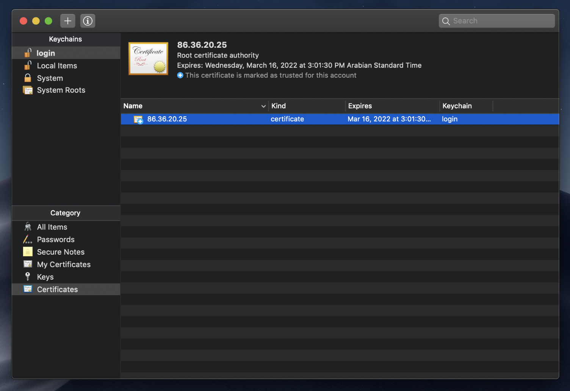This screenshot has width=570, height=391.
Task: Click the All Items keys icon
Action: pyautogui.click(x=28, y=227)
